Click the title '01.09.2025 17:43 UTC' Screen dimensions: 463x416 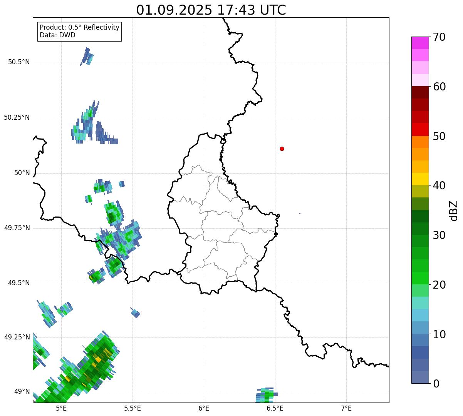click(x=211, y=10)
